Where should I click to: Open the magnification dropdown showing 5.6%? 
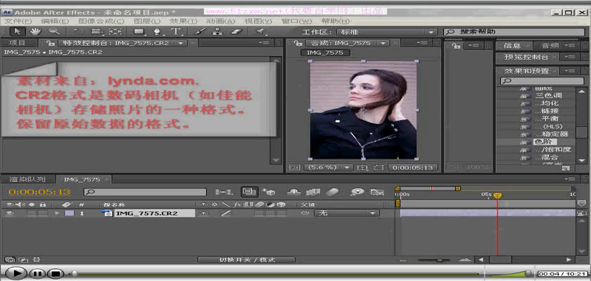328,167
